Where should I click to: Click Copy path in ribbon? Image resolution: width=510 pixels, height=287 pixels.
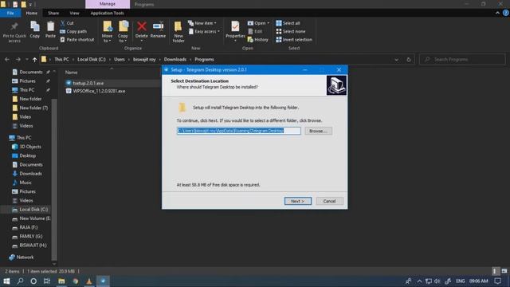coord(73,31)
